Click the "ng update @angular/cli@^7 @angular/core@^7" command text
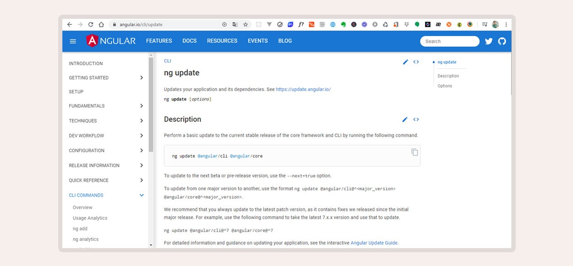 [x=219, y=231]
